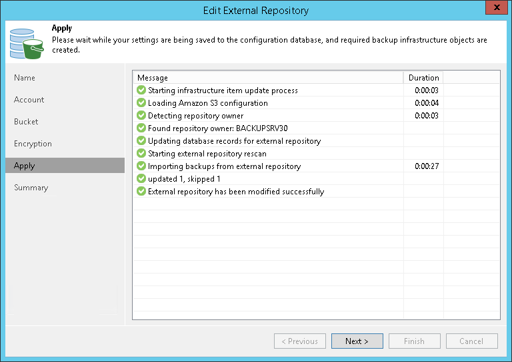Sort log by the Duration column header
This screenshot has height=362, width=512.
(423, 78)
